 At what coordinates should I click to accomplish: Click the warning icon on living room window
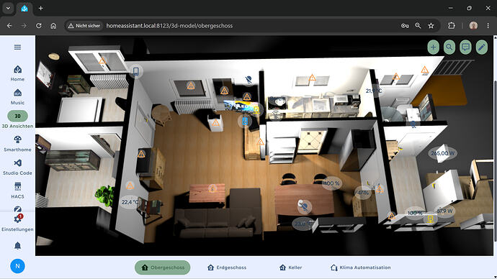click(190, 86)
